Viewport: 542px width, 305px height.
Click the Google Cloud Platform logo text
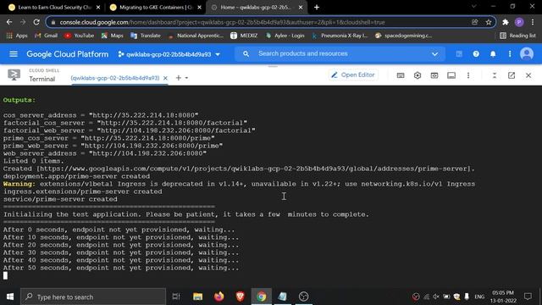tap(68, 54)
